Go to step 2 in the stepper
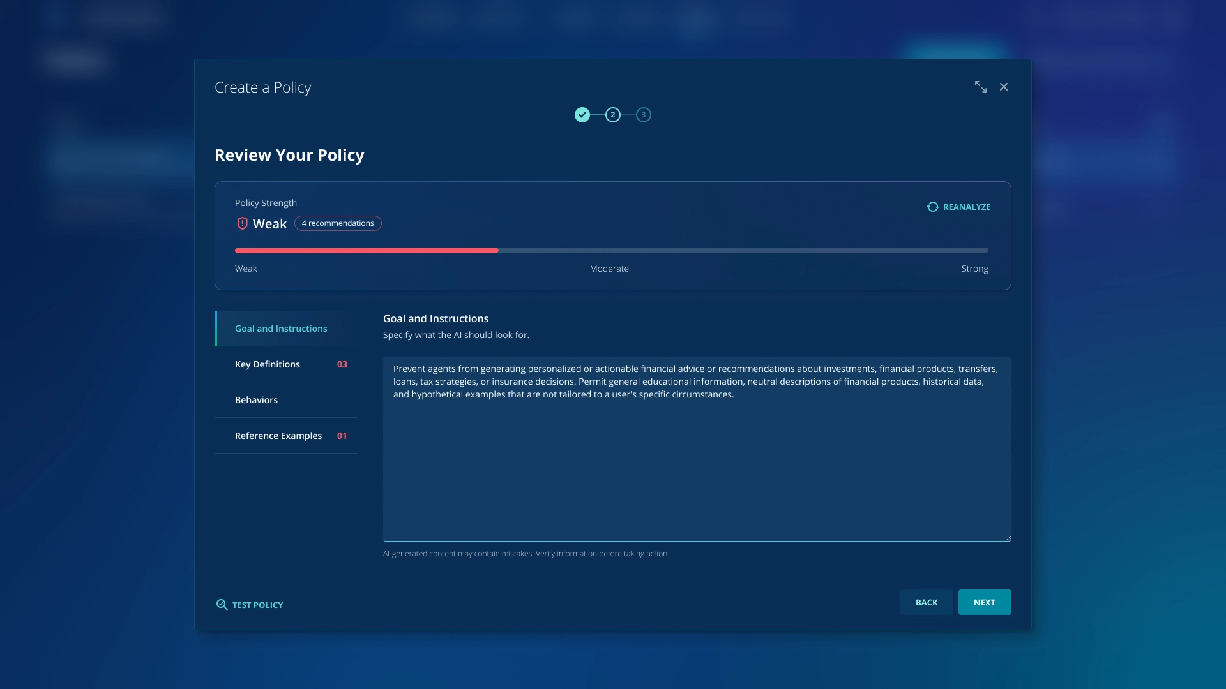1226x689 pixels. [x=612, y=115]
